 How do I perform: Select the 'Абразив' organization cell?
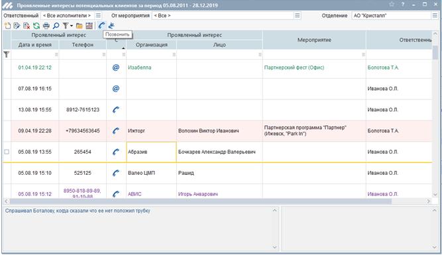(151, 152)
